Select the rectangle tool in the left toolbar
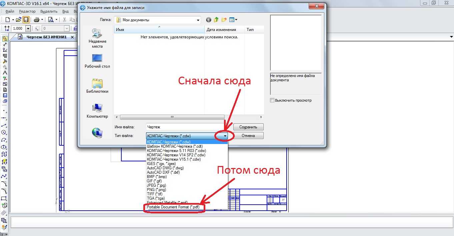 click(4, 198)
